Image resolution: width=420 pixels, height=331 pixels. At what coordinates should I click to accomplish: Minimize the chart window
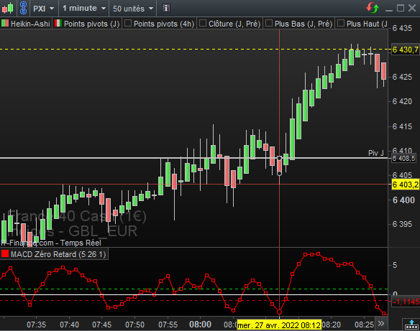point(389,10)
